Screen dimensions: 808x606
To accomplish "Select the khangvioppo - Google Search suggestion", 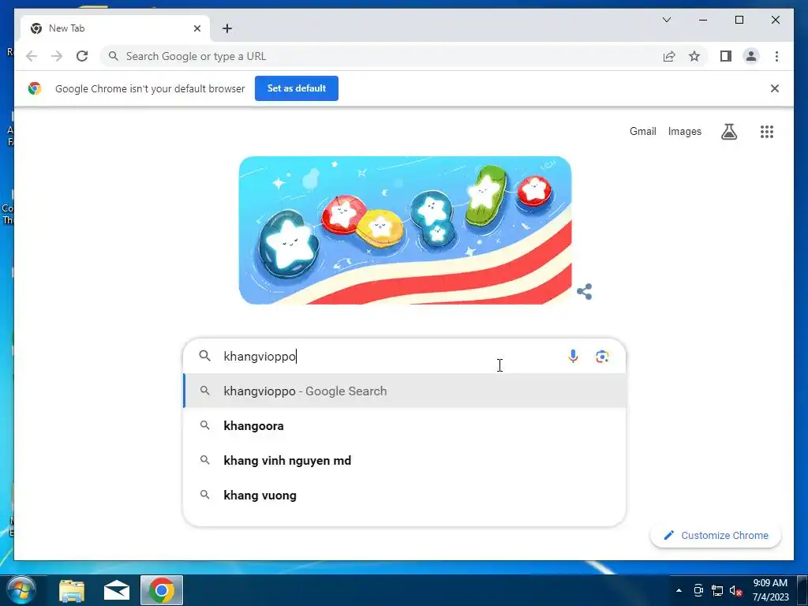I will click(405, 391).
